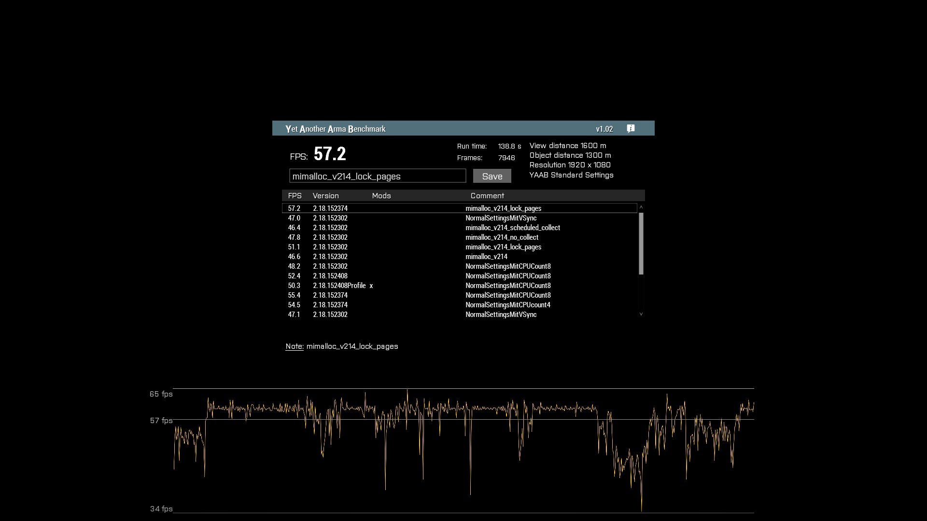Sort results by the Version column header

pos(325,196)
